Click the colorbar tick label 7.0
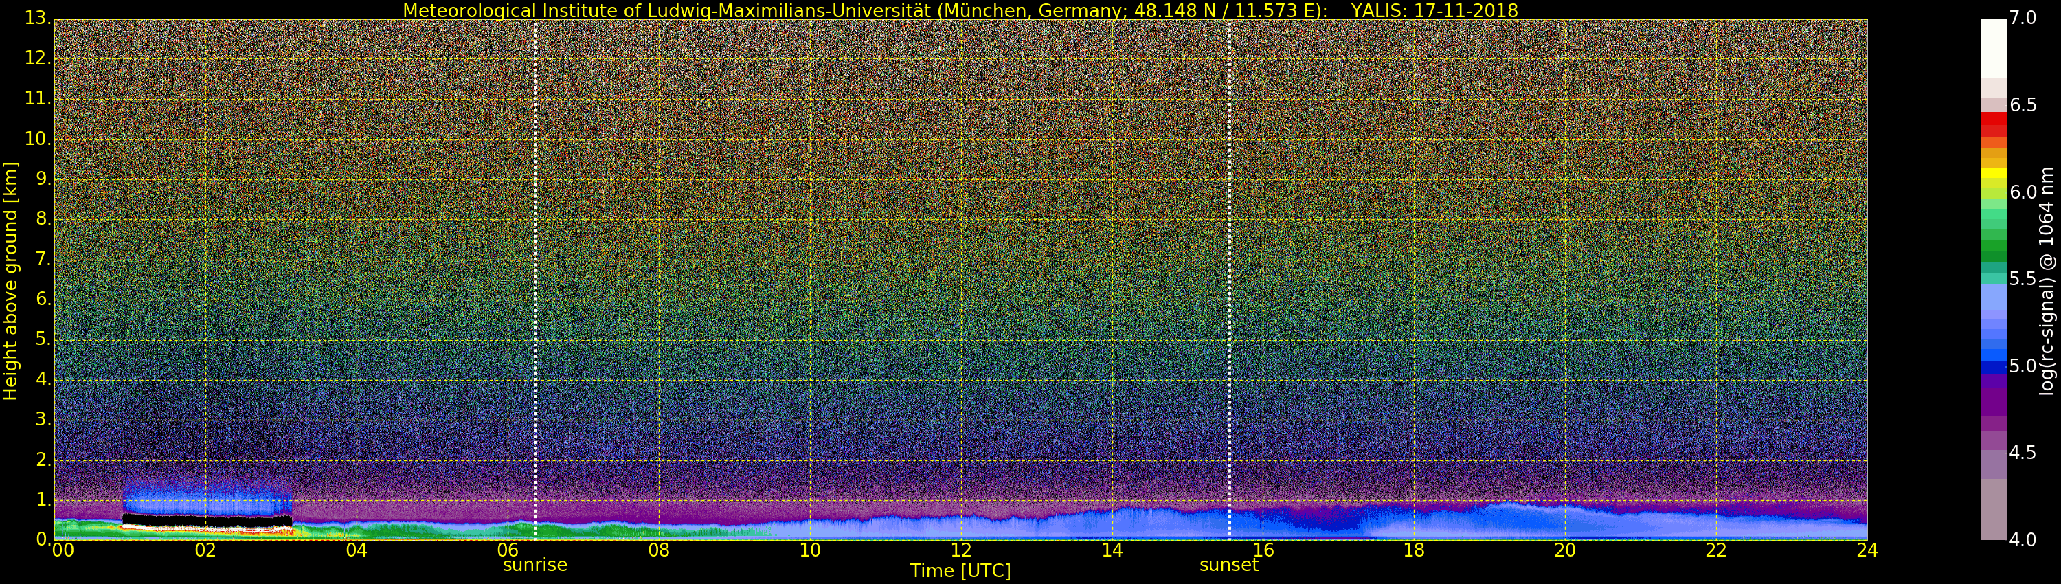 coord(2024,19)
